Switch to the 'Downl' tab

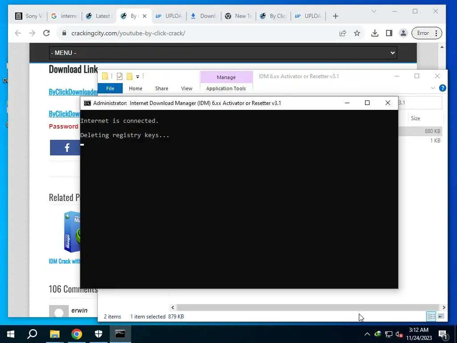pyautogui.click(x=204, y=16)
